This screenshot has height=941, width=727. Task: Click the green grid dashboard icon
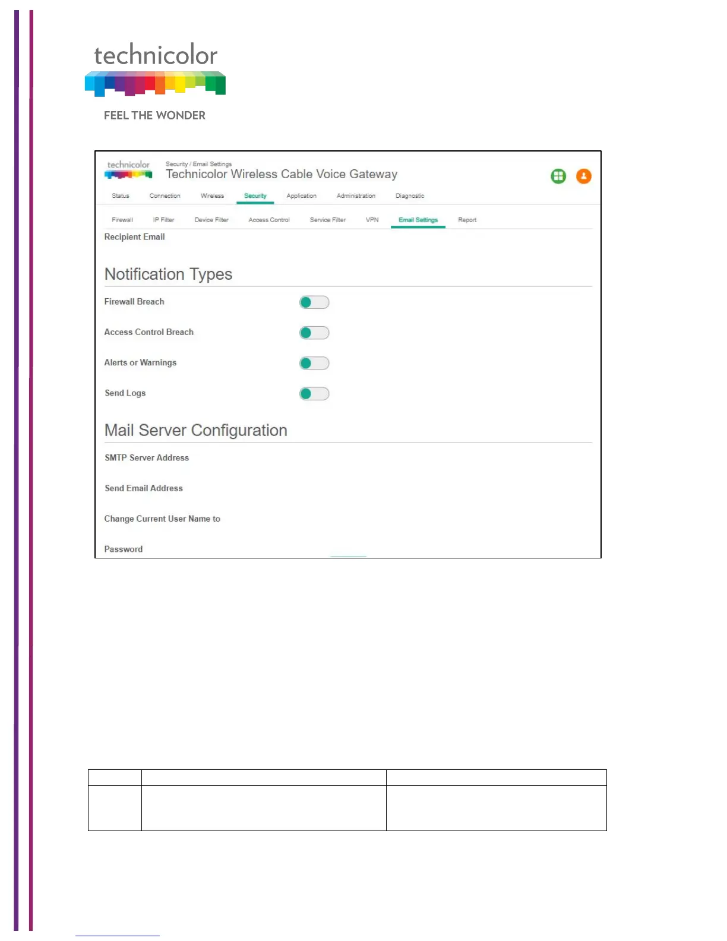pos(558,176)
